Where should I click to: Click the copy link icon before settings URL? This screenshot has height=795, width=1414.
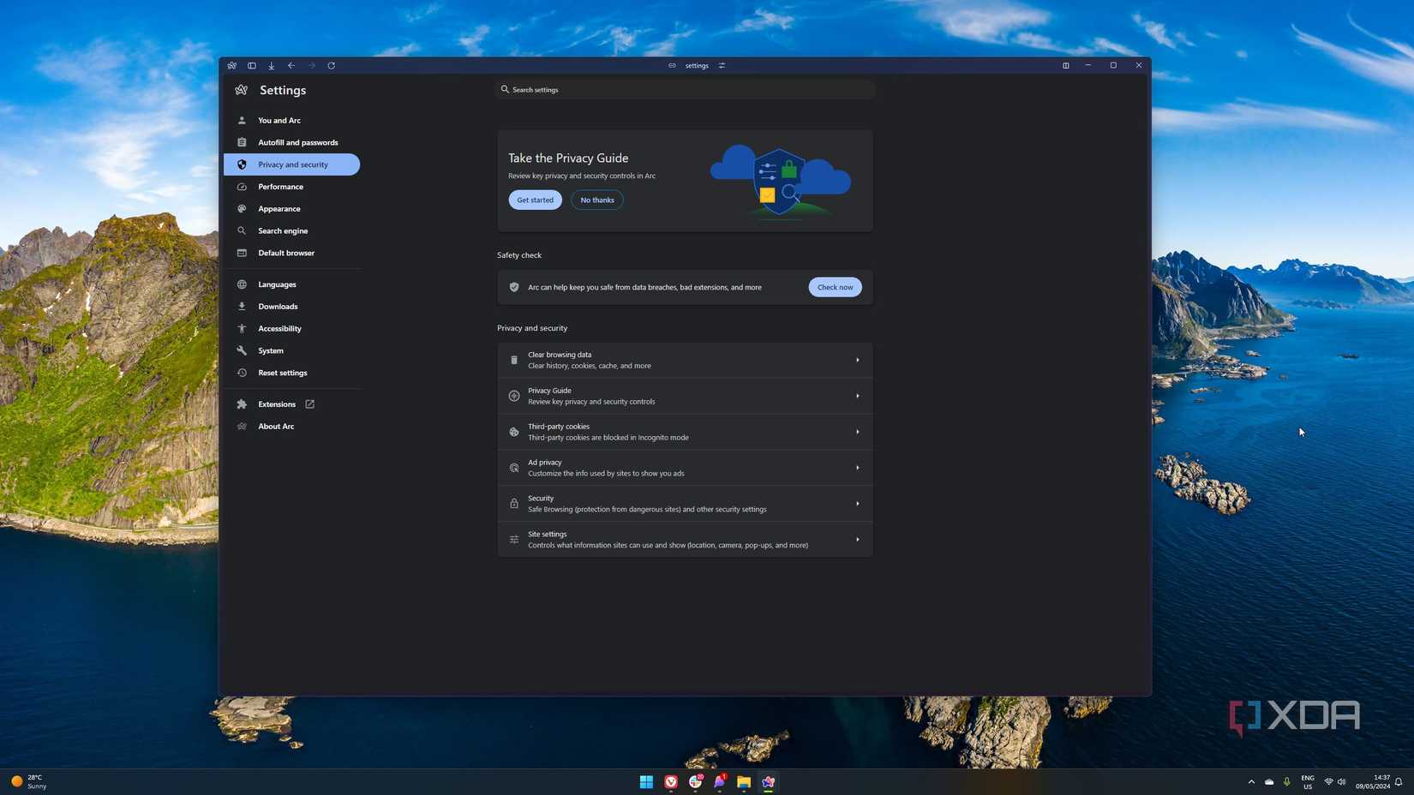coord(672,66)
